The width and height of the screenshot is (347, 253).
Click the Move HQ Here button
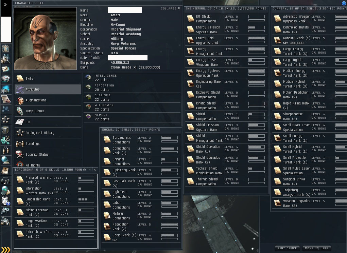click(316, 248)
